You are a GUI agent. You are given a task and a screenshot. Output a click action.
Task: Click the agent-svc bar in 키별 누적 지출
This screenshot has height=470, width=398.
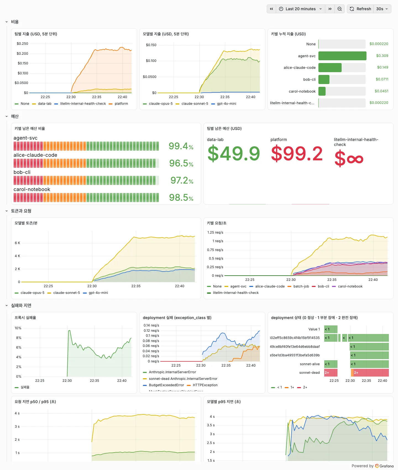[342, 56]
